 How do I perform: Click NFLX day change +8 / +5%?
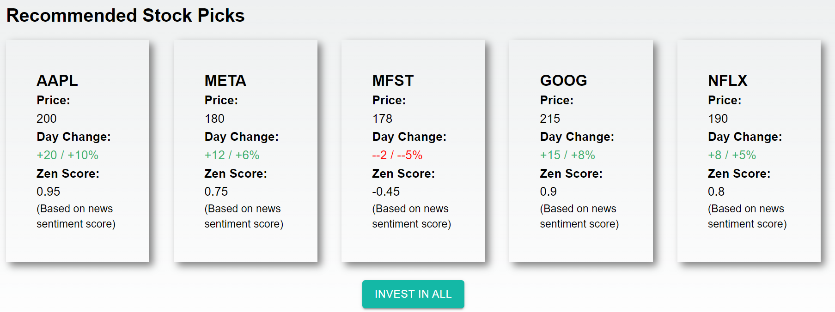[x=732, y=155]
